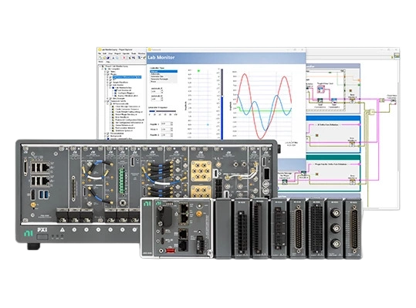The image size is (416, 308).
Task: Toggle the stop constant in the teal case structure
Action: tap(316, 174)
